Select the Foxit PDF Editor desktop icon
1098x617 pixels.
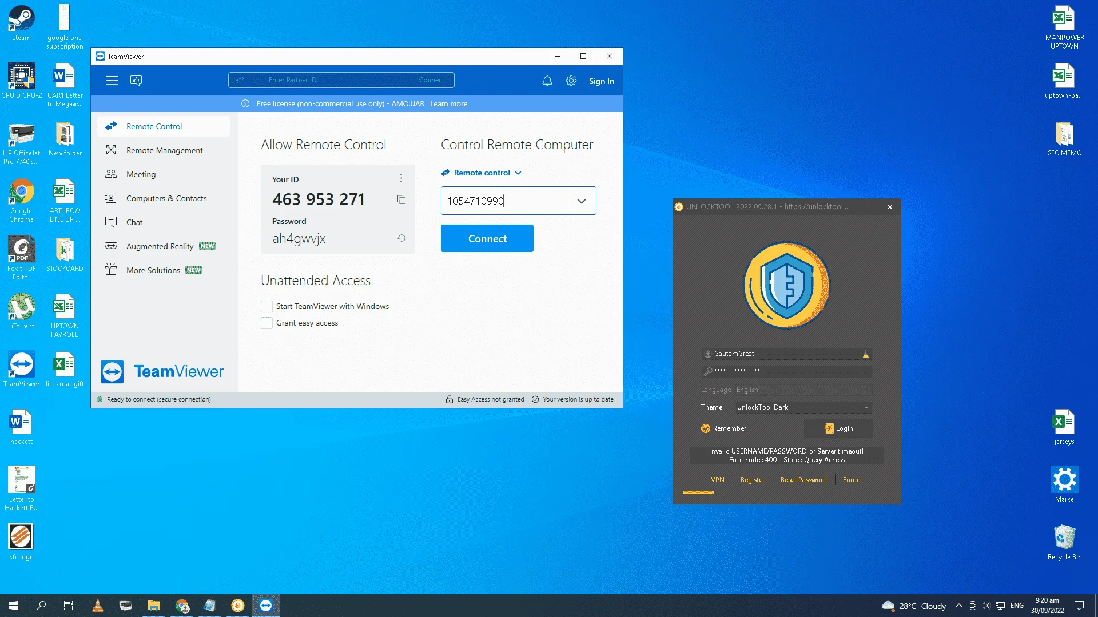[21, 258]
